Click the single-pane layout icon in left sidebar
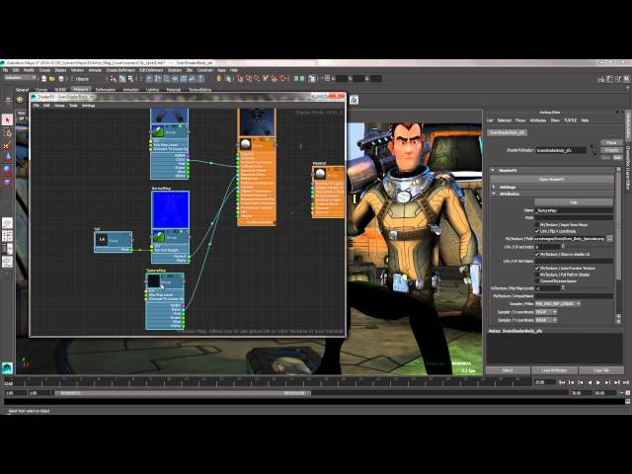The width and height of the screenshot is (632, 474). [7, 223]
